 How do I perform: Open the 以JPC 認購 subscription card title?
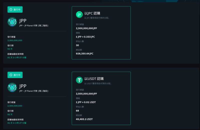click(x=92, y=13)
